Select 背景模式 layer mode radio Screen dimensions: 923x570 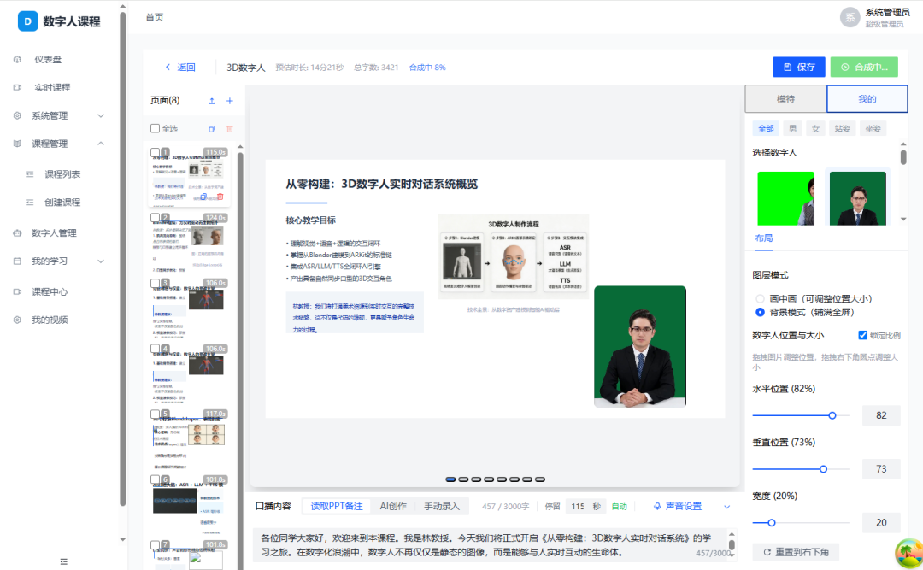click(x=760, y=312)
